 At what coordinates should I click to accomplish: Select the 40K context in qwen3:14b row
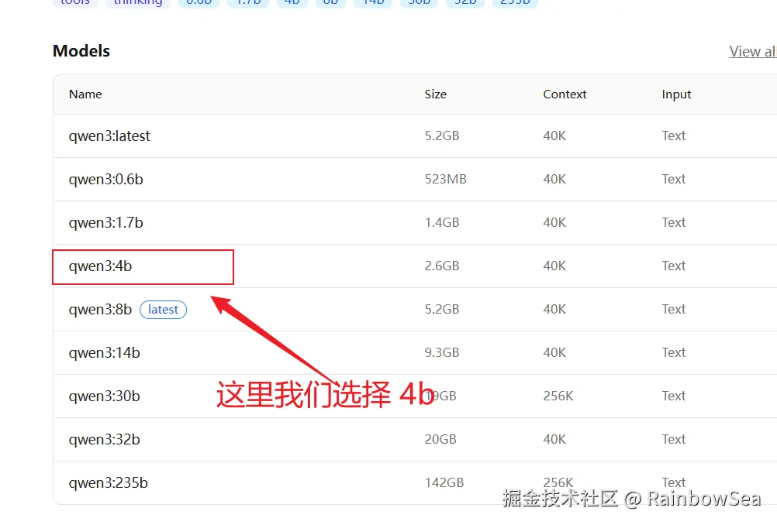point(554,353)
